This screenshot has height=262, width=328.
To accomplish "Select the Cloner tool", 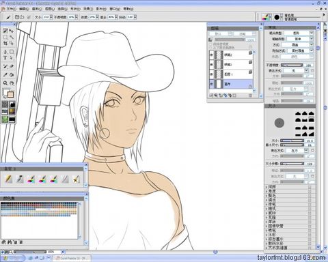I will [5, 66].
